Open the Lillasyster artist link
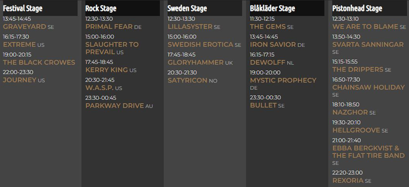 [x=190, y=27]
